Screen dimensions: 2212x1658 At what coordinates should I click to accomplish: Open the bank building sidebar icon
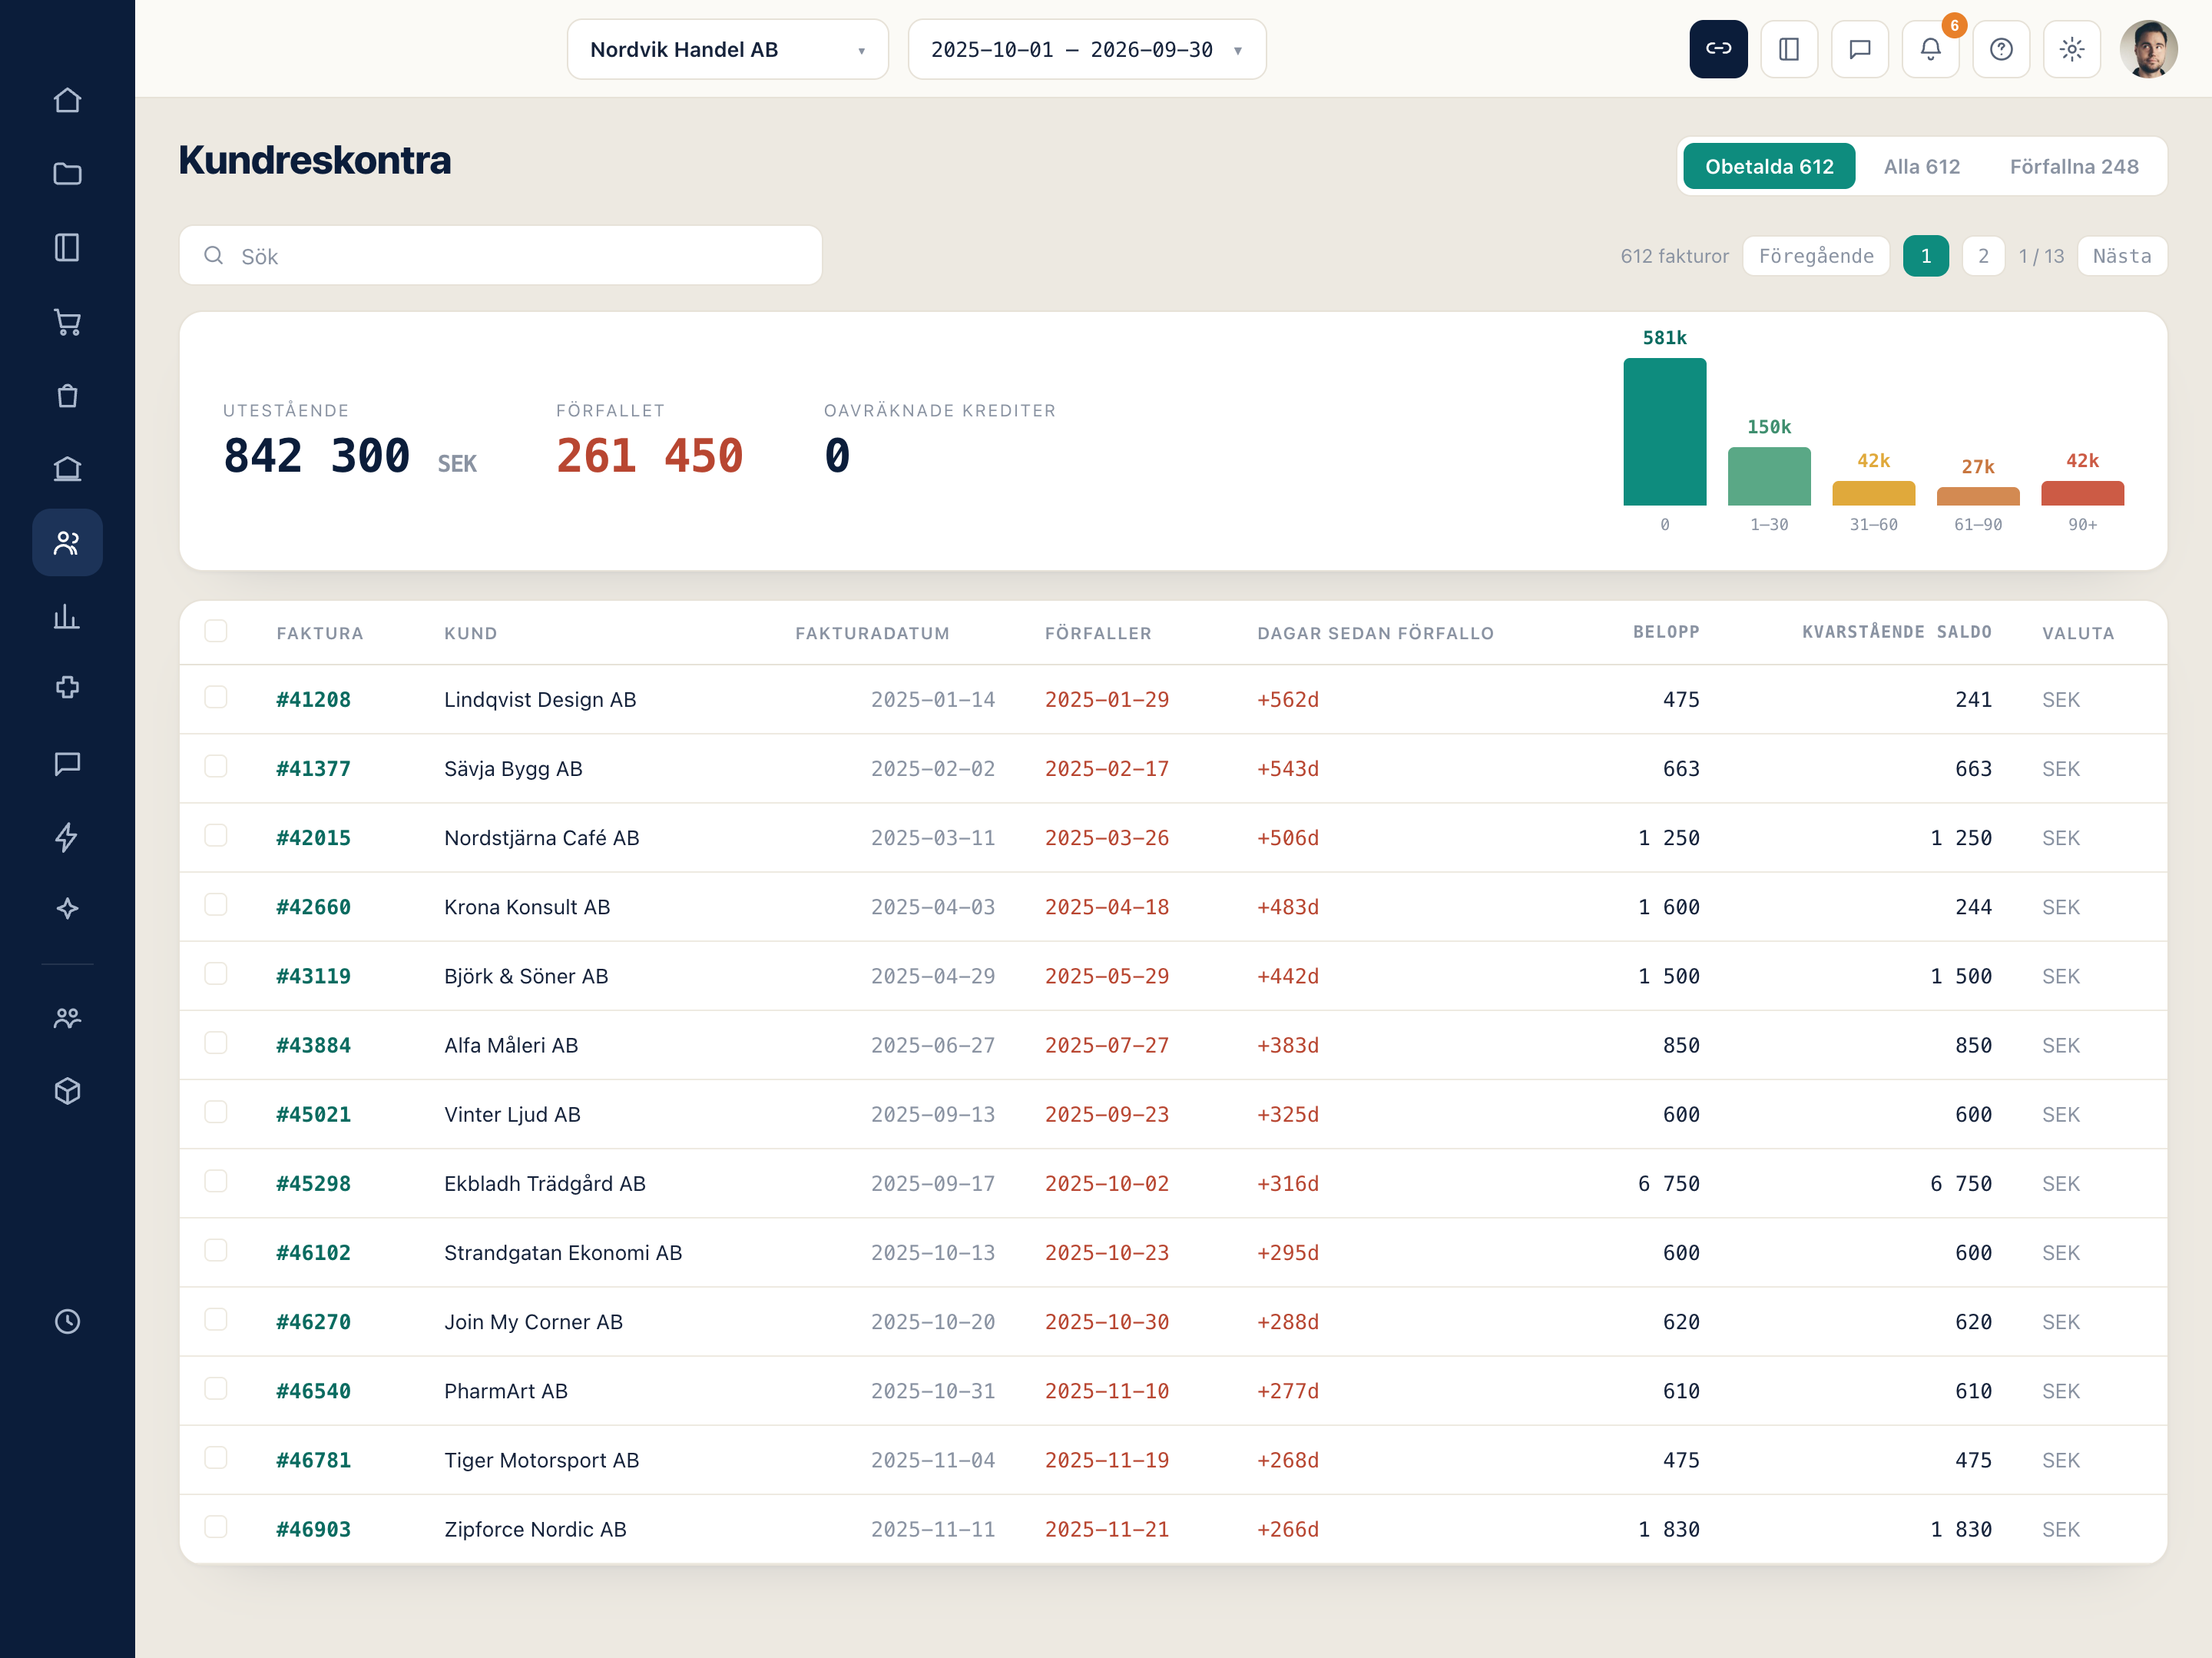pos(67,469)
